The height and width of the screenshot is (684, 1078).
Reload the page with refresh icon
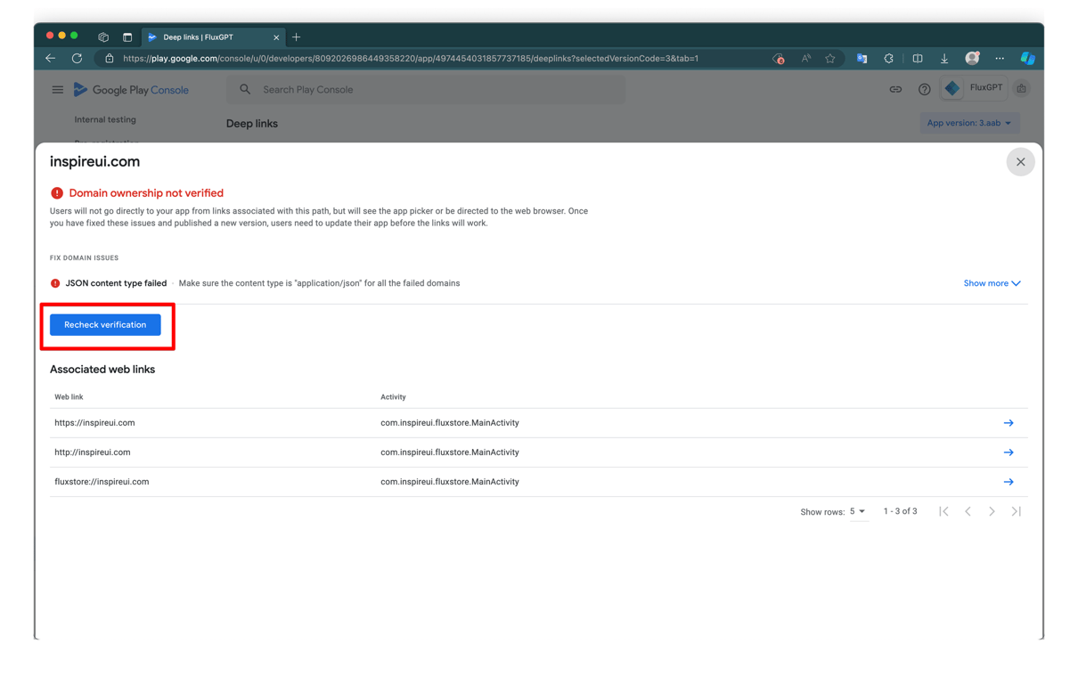click(x=77, y=59)
